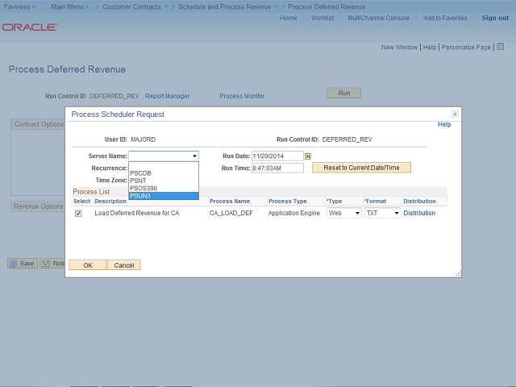The height and width of the screenshot is (387, 516).
Task: Open Process Monitor link
Action: pos(242,96)
